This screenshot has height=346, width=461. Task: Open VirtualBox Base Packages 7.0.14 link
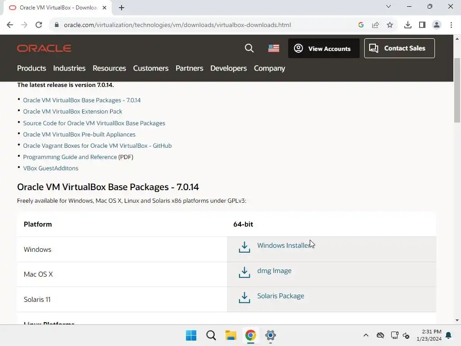click(x=82, y=100)
